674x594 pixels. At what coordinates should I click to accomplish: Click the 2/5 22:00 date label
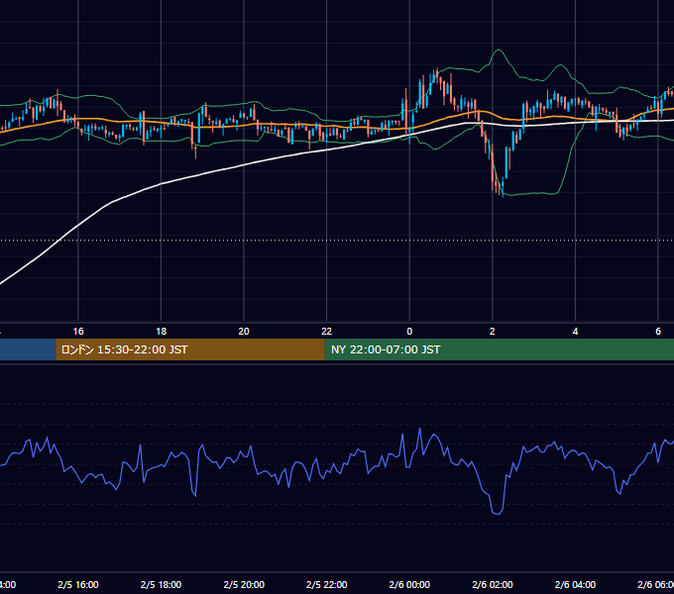point(327,584)
